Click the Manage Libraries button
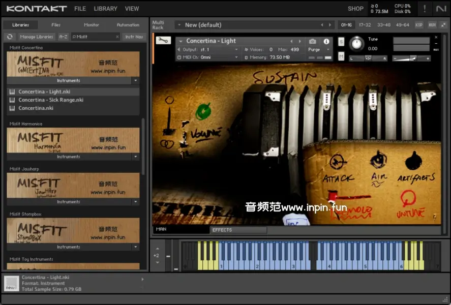The height and width of the screenshot is (305, 451). point(37,37)
